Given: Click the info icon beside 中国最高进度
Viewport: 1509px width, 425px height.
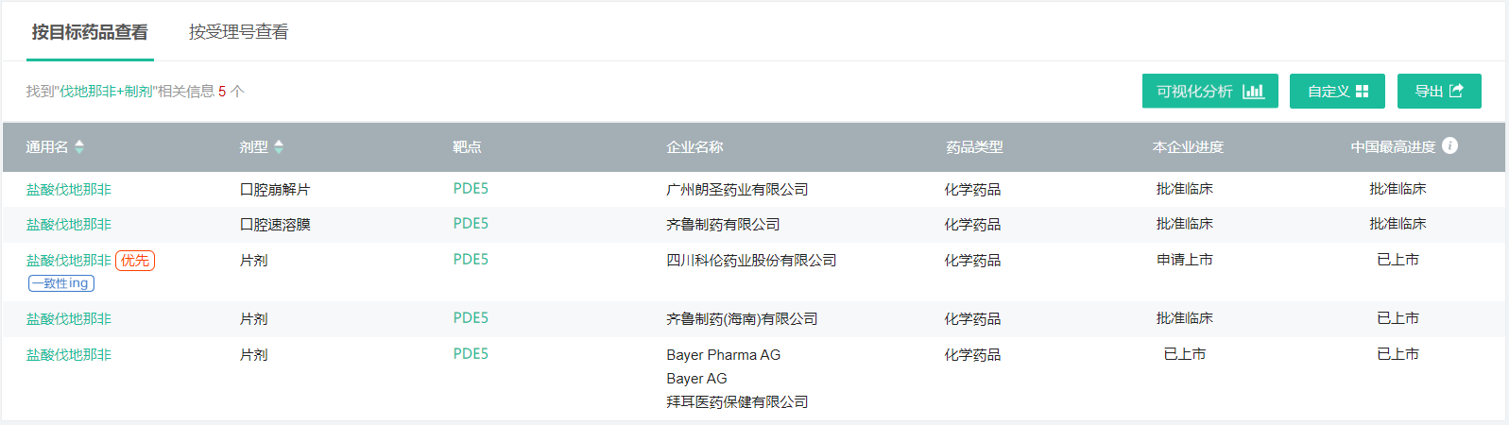Looking at the screenshot, I should (1450, 145).
